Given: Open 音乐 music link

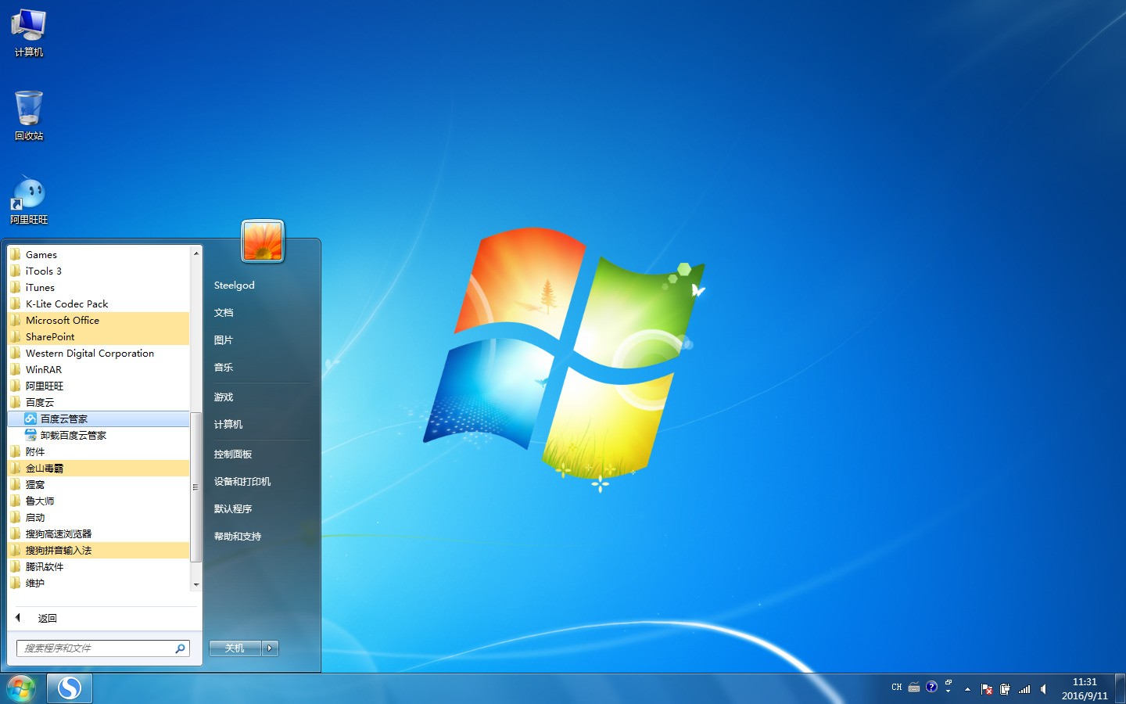Looking at the screenshot, I should pos(224,367).
